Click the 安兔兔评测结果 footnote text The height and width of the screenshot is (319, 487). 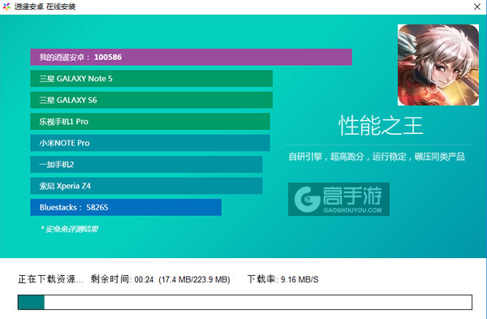coord(69,229)
